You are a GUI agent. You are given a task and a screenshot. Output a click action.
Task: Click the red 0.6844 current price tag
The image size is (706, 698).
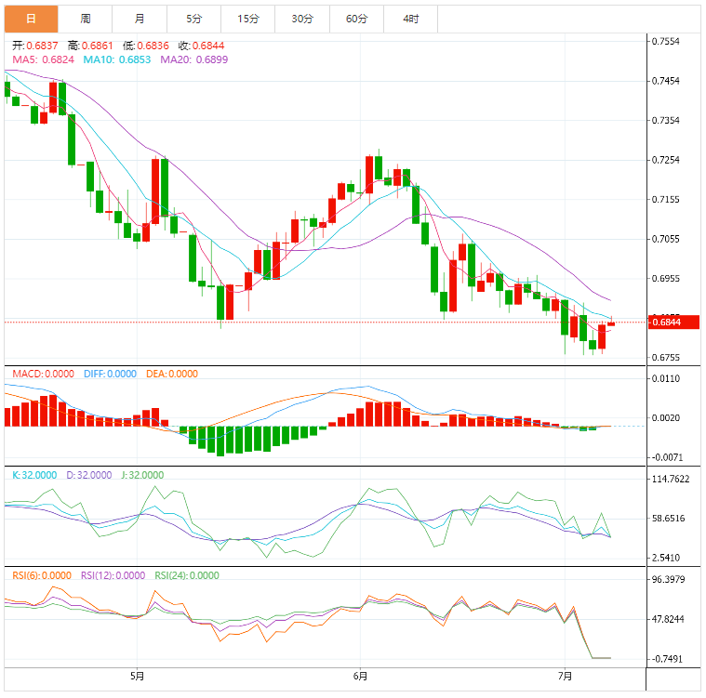(666, 323)
